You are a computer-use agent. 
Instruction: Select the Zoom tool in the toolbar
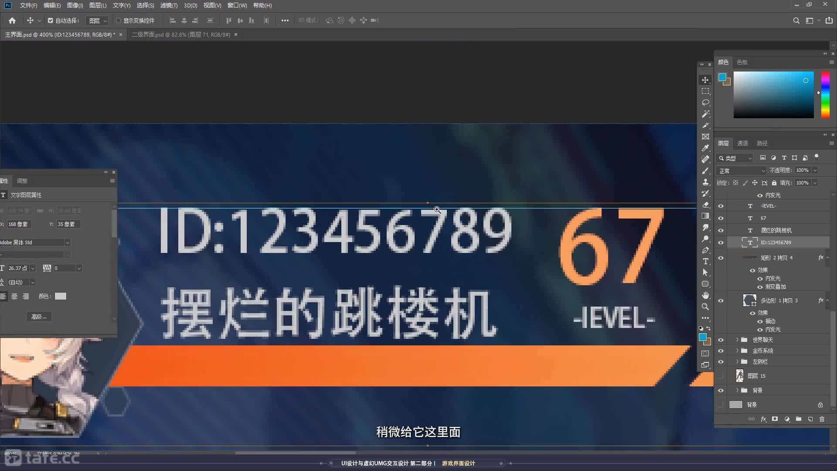tap(706, 307)
